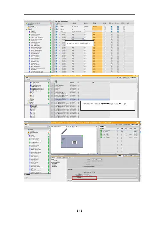Switch to 用户常量 tab in middle screenshot

pyautogui.click(x=126, y=78)
